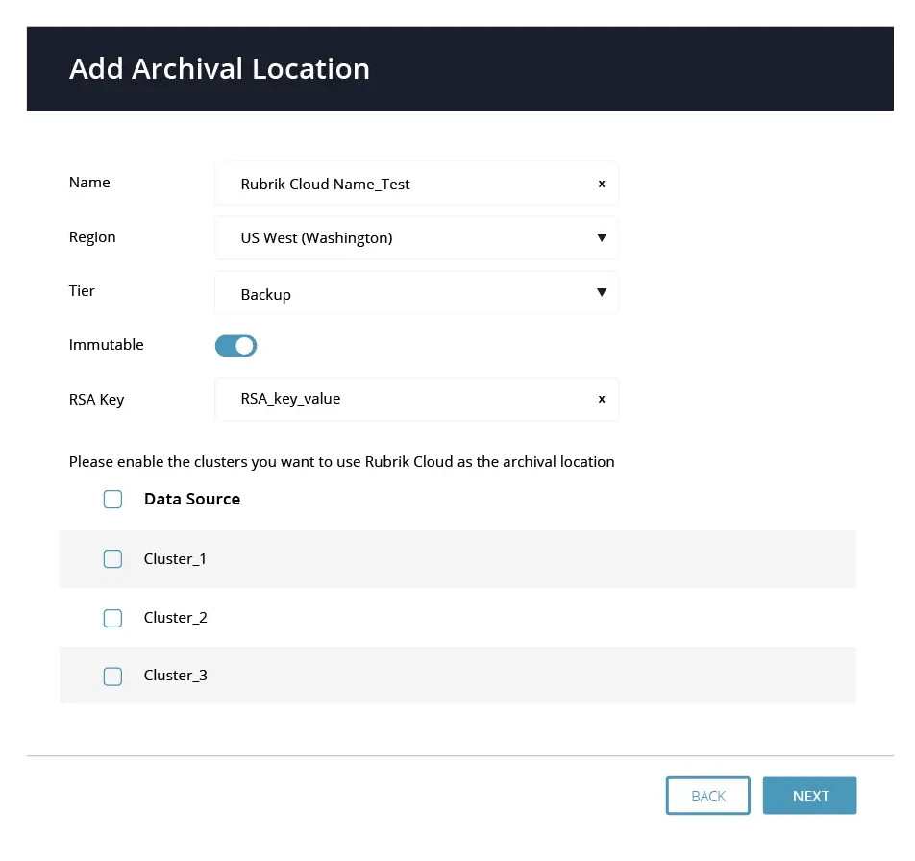Click the Data Source column header
The image size is (915, 861).
pos(192,499)
